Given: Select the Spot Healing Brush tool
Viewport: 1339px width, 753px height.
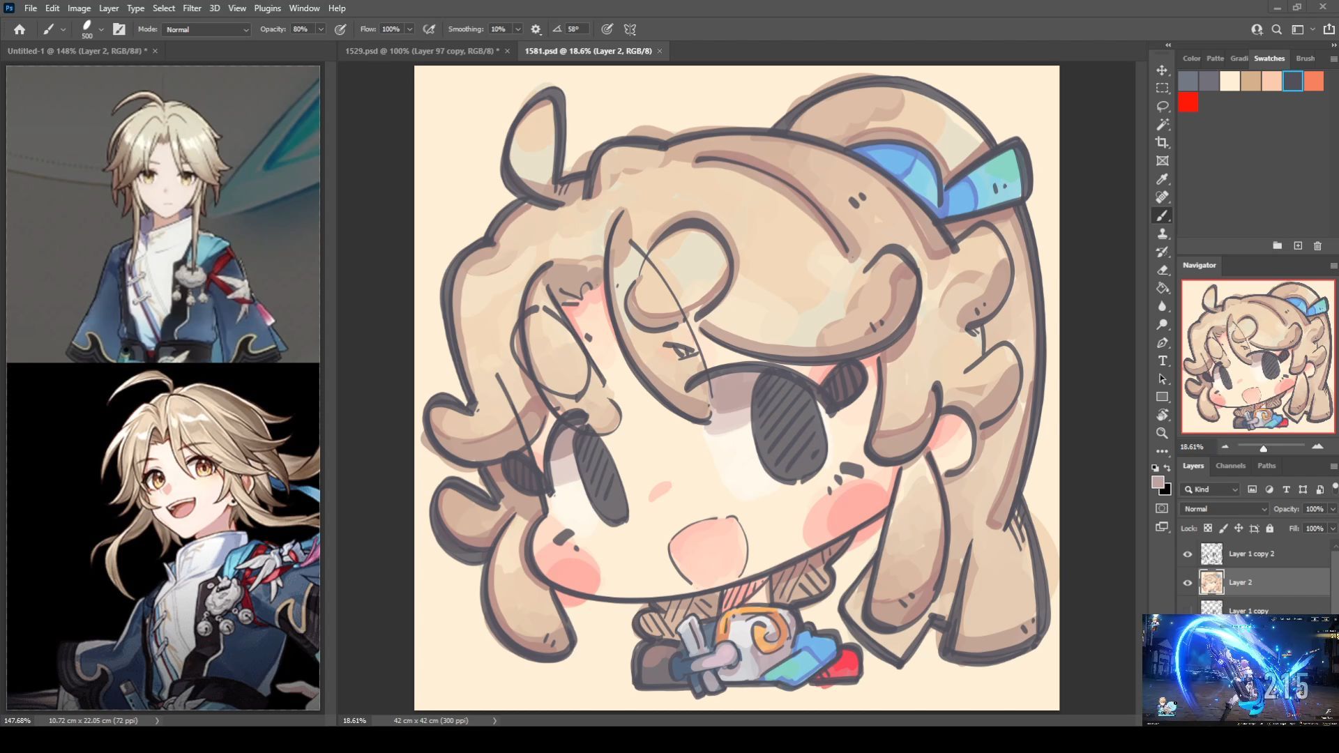Looking at the screenshot, I should coord(1162,197).
